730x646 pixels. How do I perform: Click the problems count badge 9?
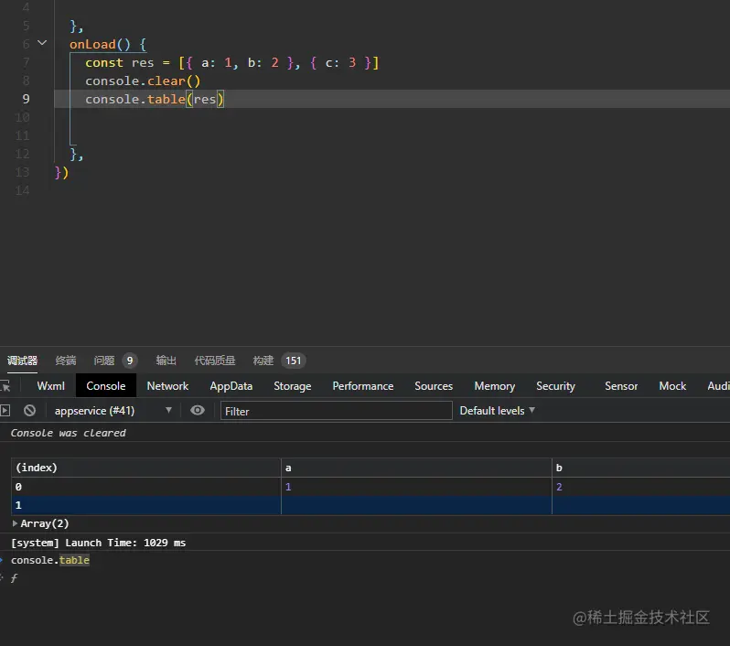[x=130, y=361]
